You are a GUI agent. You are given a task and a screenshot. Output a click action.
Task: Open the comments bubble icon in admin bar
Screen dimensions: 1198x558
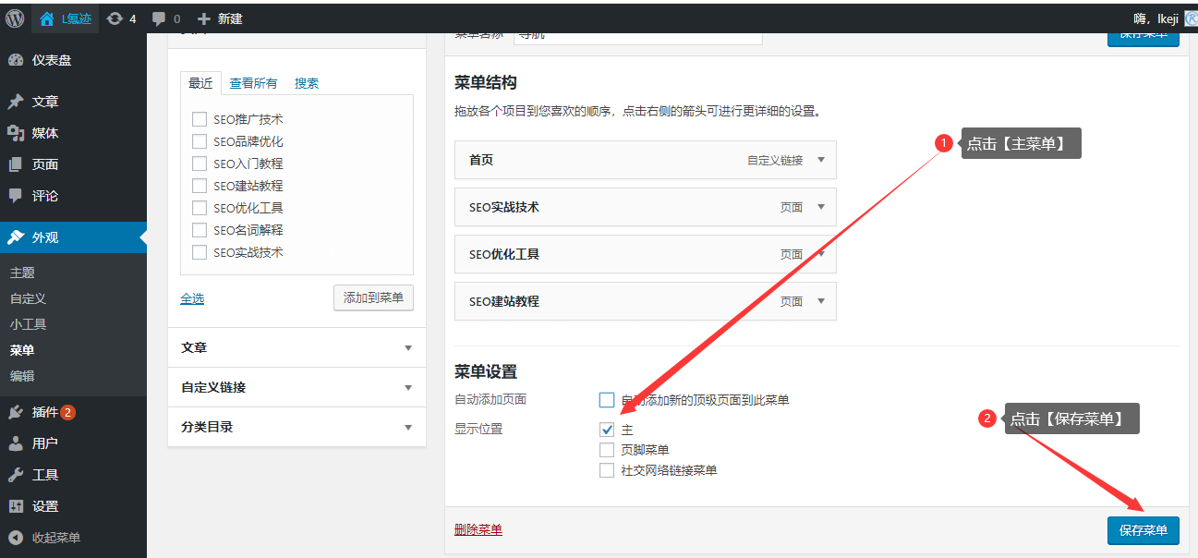(159, 18)
